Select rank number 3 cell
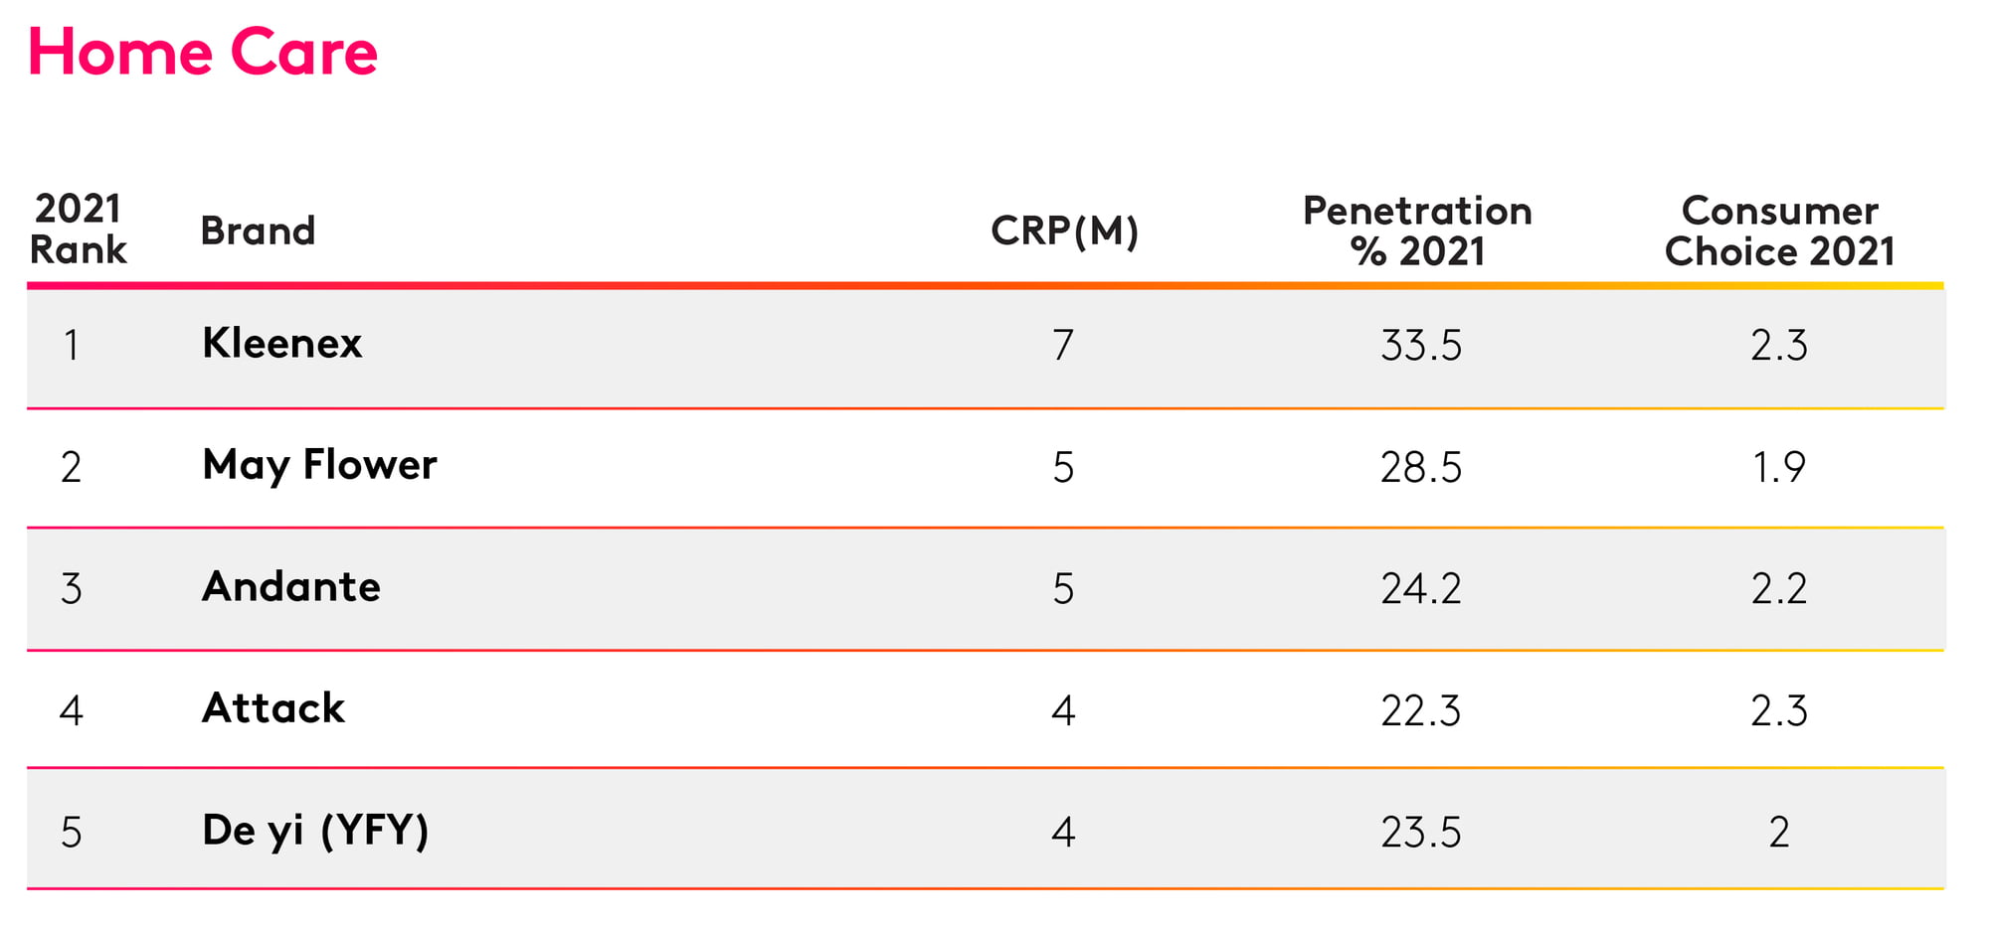The height and width of the screenshot is (926, 1989). (71, 589)
